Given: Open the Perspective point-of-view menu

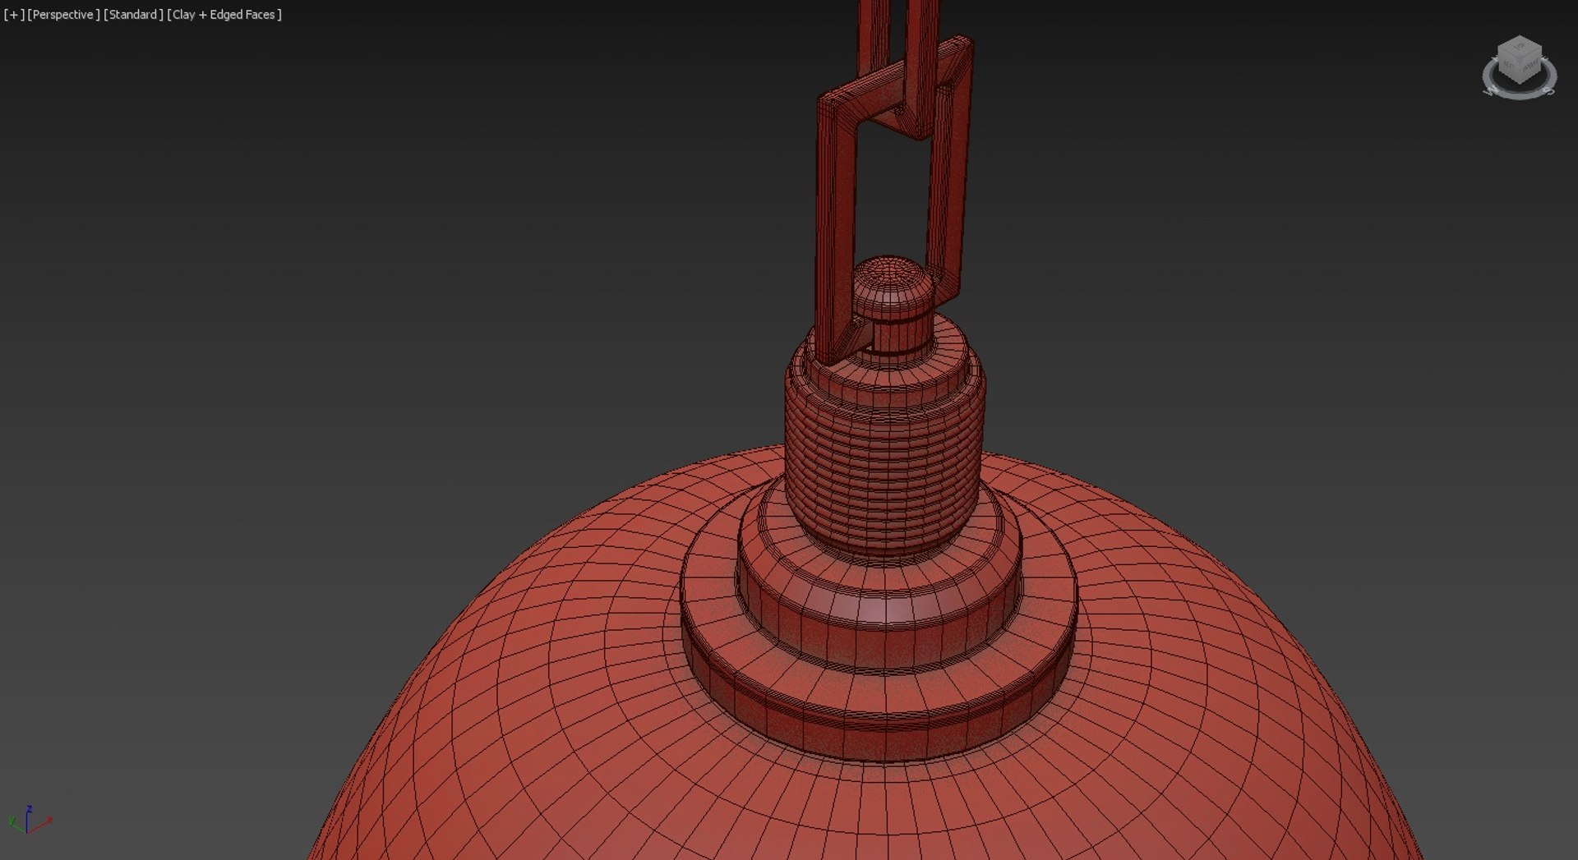Looking at the screenshot, I should [x=63, y=15].
